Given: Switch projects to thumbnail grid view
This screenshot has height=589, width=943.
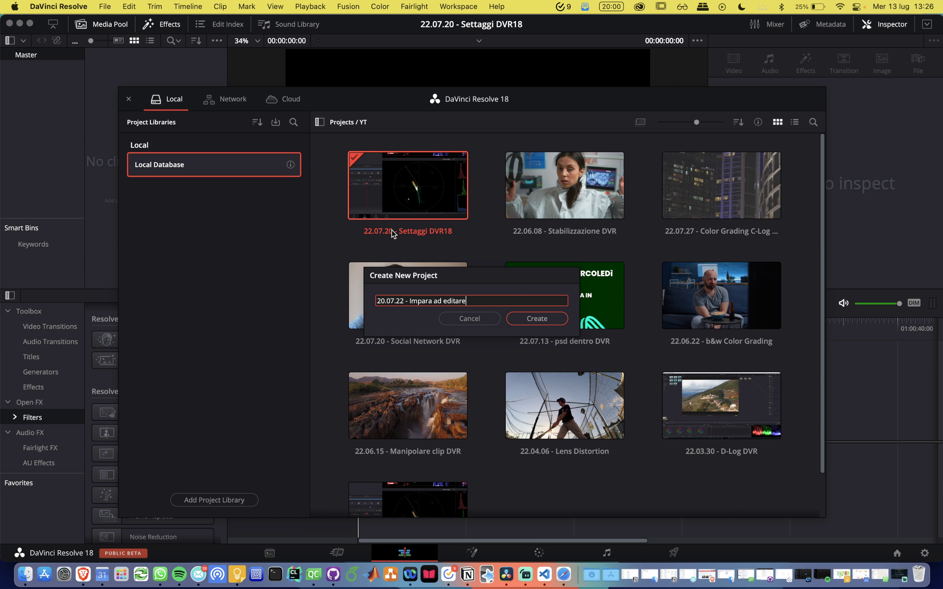Looking at the screenshot, I should [777, 122].
